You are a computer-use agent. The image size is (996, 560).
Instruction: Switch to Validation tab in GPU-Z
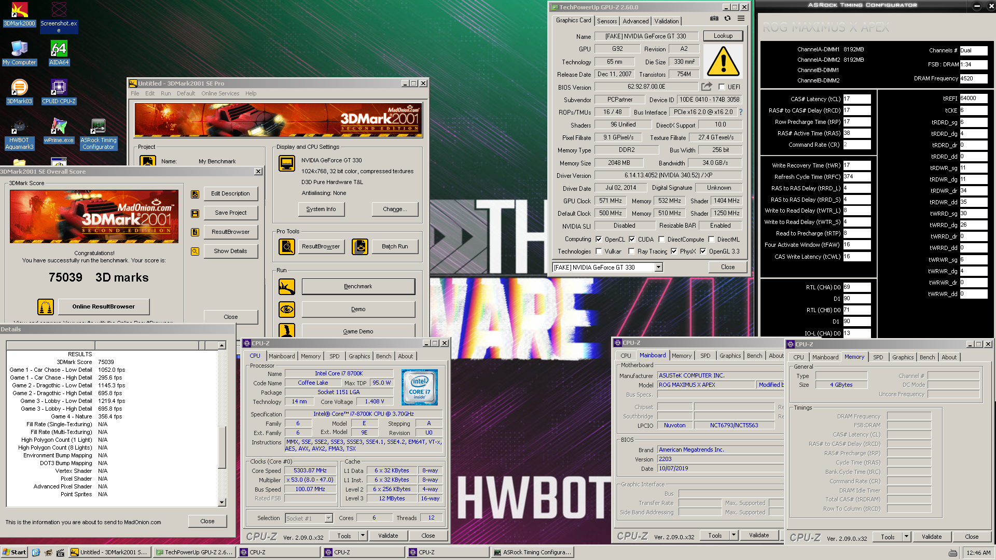click(666, 21)
